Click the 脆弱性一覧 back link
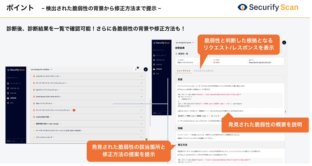The height and width of the screenshot is (166, 312). (x=182, y=54)
